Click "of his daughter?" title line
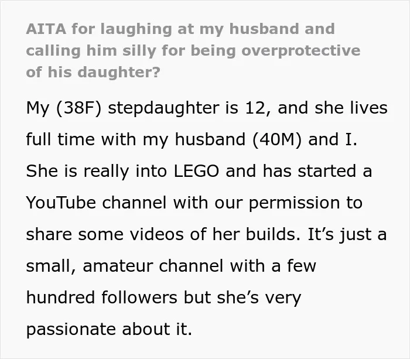Image resolution: width=410 pixels, height=359 pixels. [x=93, y=72]
